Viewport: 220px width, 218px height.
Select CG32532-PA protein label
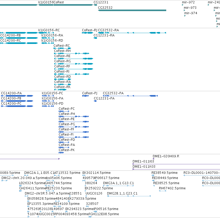113,93
